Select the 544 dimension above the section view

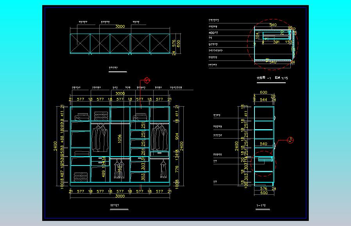(263, 100)
